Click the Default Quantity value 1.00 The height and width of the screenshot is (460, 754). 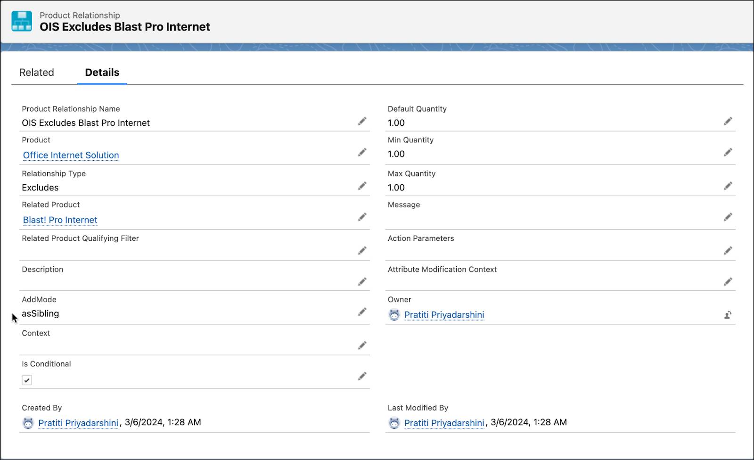[396, 123]
